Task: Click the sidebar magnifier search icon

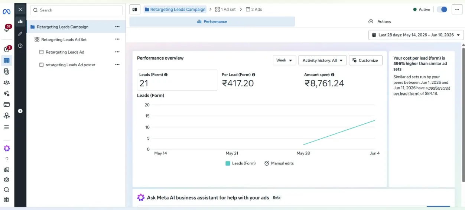Action: pos(6,190)
